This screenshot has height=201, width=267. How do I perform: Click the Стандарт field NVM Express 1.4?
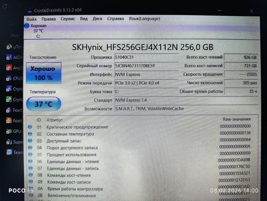[x=186, y=100]
